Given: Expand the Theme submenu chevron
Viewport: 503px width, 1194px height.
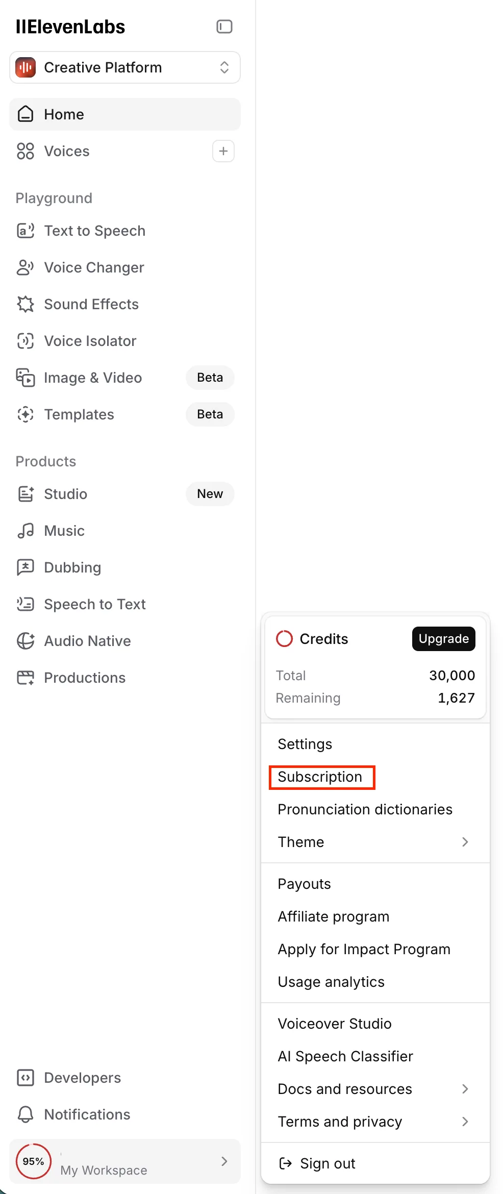Looking at the screenshot, I should click(x=465, y=842).
